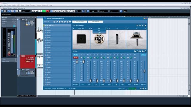Click next microphone arrow beside 57
Image resolution: width=191 pixels, height=107 pixels.
point(125,29)
